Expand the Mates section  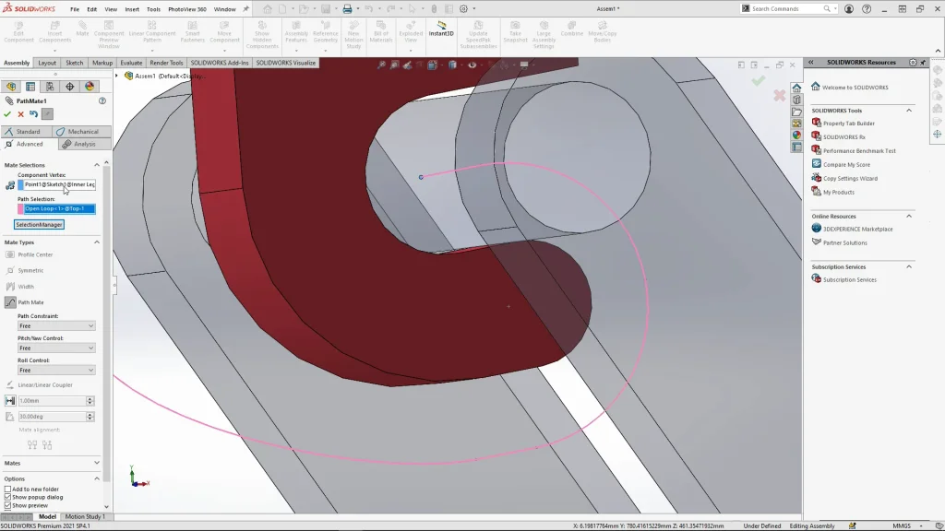point(97,463)
